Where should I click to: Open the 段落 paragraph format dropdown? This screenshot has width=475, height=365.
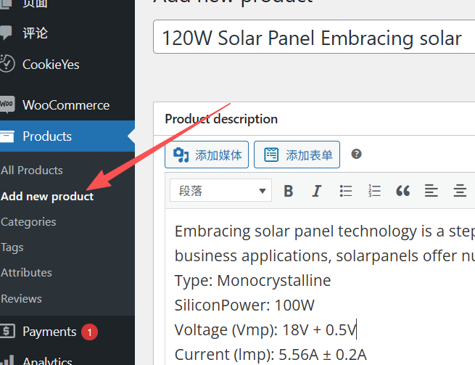(x=221, y=191)
